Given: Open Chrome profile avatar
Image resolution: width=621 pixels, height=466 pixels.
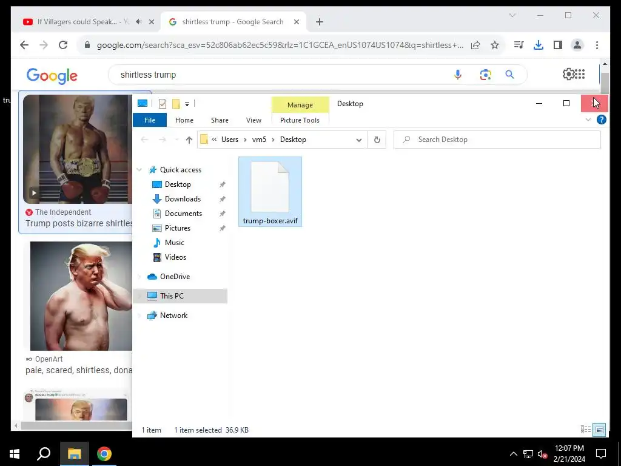Looking at the screenshot, I should pyautogui.click(x=577, y=45).
